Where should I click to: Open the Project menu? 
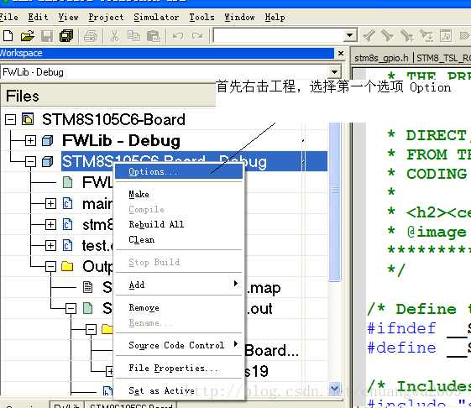106,17
